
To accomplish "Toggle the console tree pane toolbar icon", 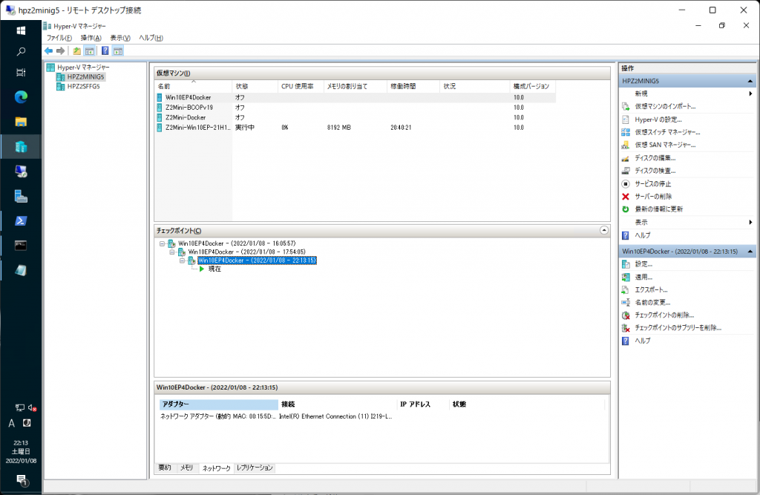I will (x=90, y=51).
